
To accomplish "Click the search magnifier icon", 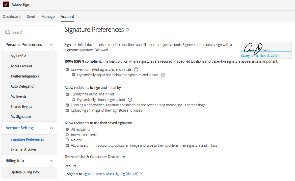I will pyautogui.click(x=8, y=32).
